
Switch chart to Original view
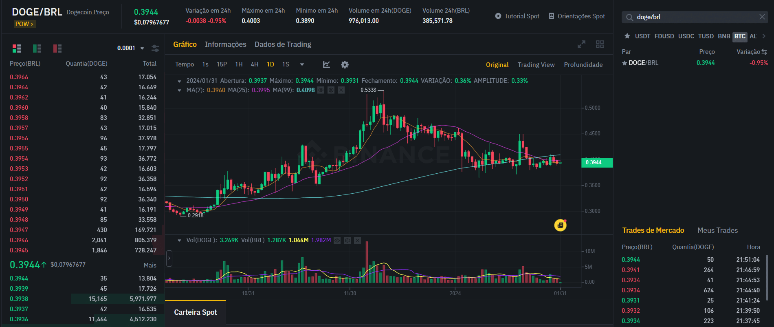click(x=497, y=65)
